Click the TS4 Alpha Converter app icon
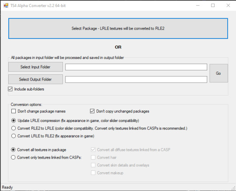The width and height of the screenshot is (236, 191). tap(6, 6)
